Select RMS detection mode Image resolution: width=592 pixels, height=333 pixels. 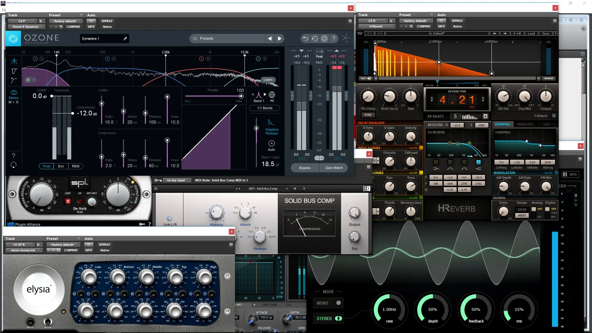tap(76, 166)
